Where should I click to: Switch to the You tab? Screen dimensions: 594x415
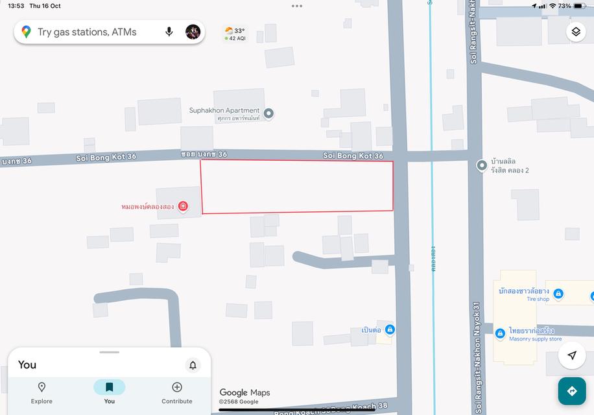tap(109, 393)
